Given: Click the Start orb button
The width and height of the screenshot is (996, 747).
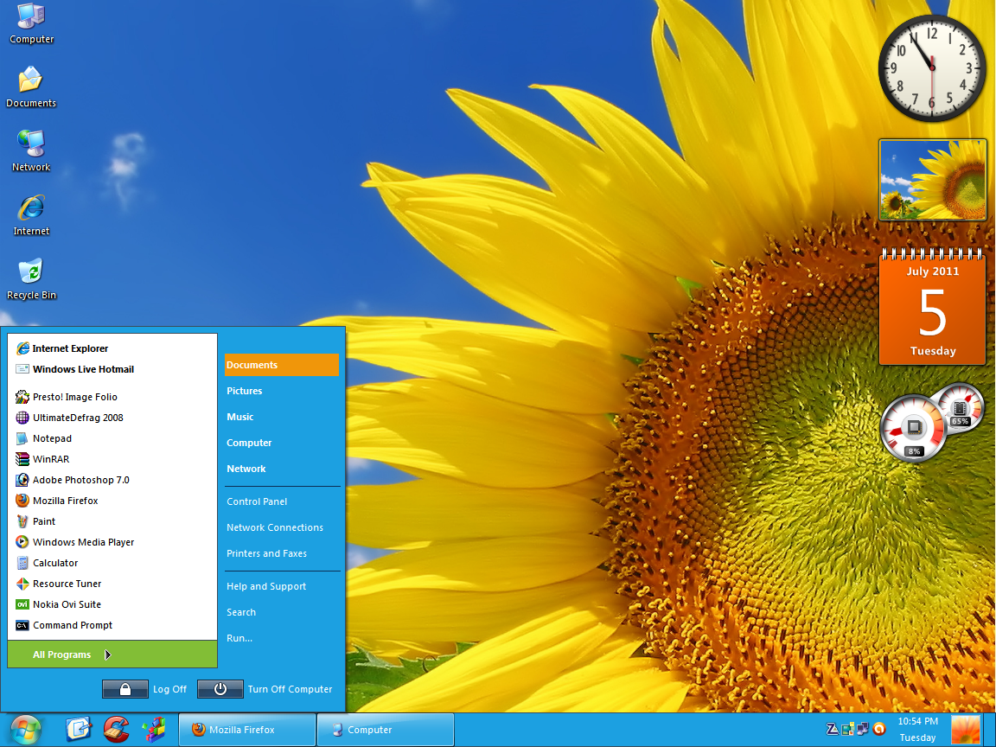Looking at the screenshot, I should coord(25,730).
